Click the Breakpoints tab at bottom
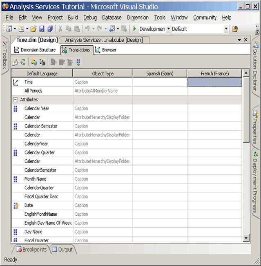This screenshot has height=266, width=261. point(31,250)
